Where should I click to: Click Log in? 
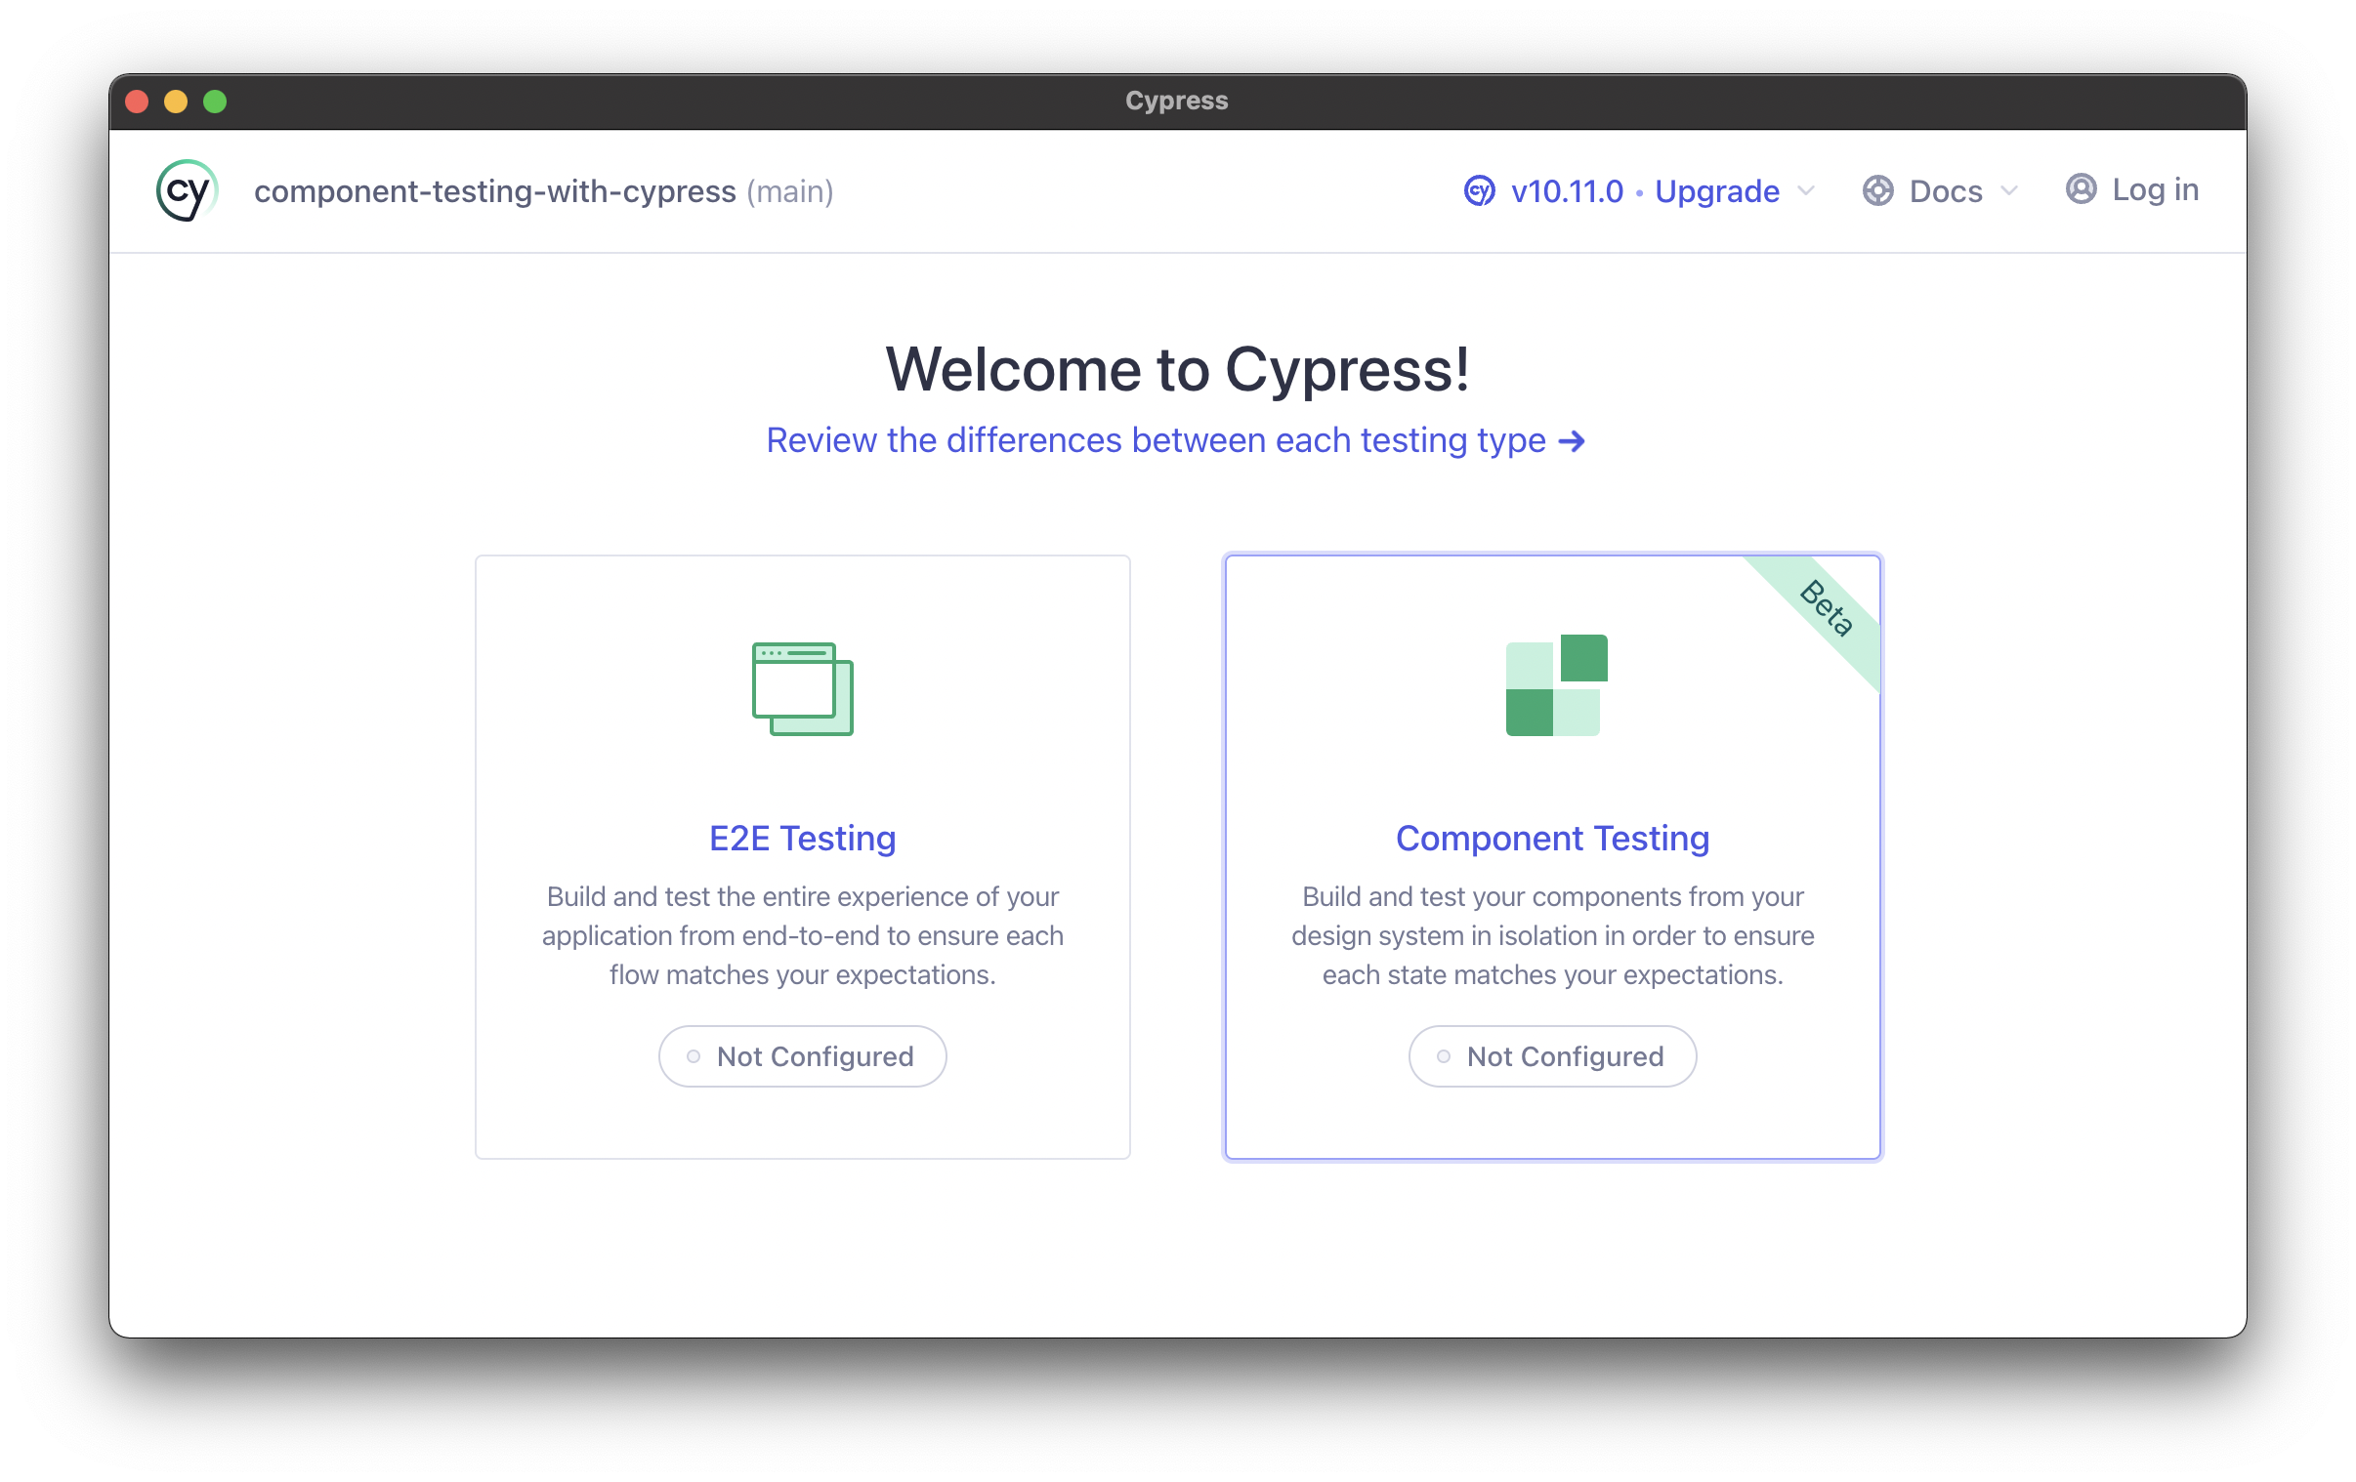2155,189
